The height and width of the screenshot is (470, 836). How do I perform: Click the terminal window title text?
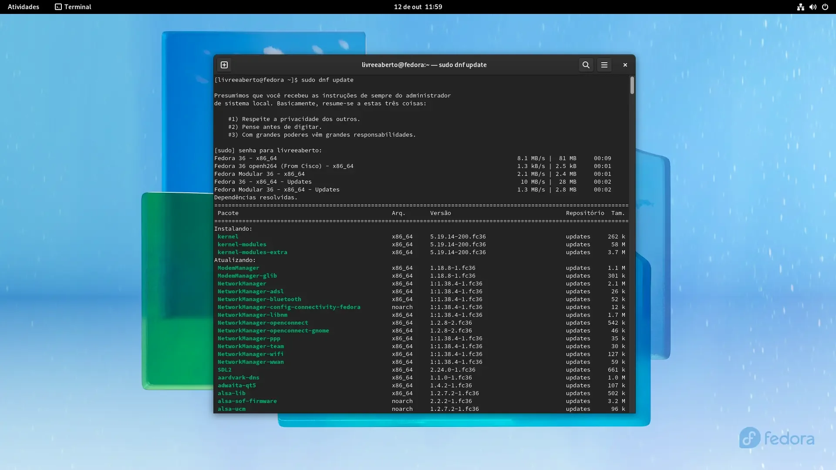pos(424,65)
